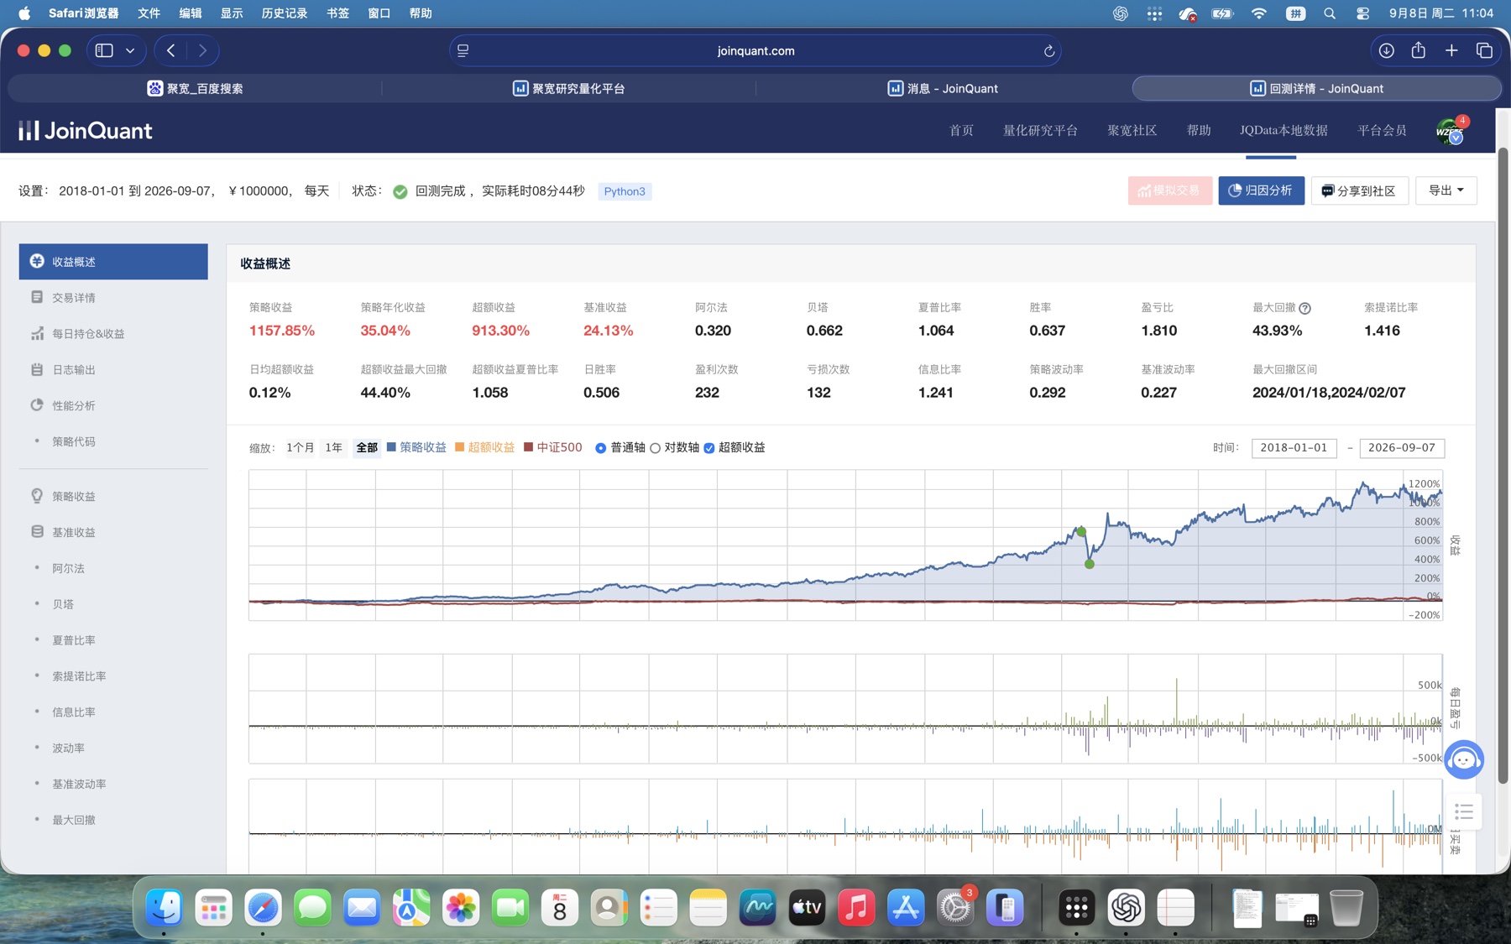Screen dimensions: 1511x944
Task: Open the customer service chat bubble icon
Action: click(x=1464, y=759)
